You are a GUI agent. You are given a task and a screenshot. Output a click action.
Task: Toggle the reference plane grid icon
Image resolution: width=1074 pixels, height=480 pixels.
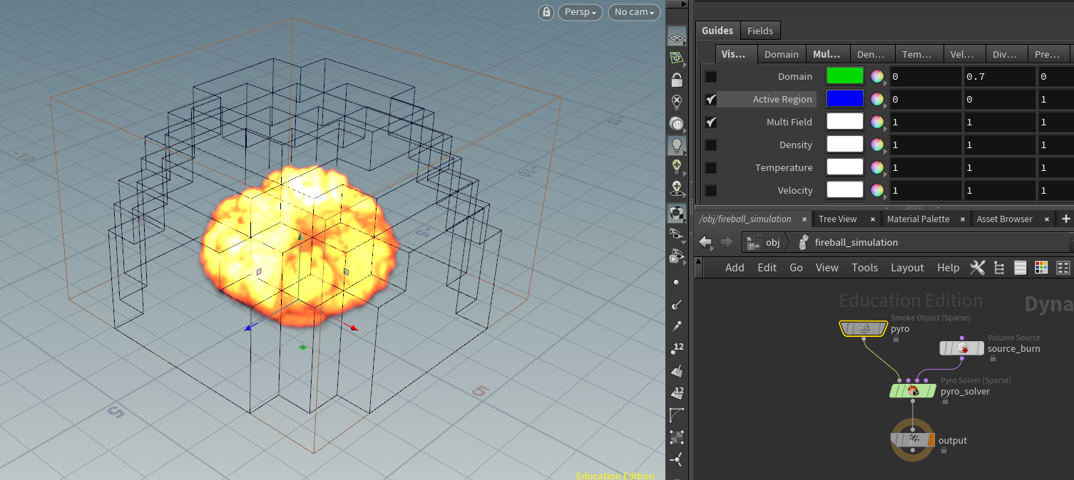(677, 36)
